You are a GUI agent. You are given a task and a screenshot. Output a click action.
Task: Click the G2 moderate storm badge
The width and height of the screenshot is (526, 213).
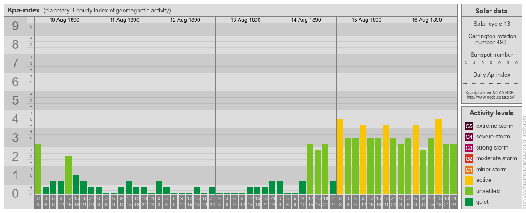coord(469,158)
